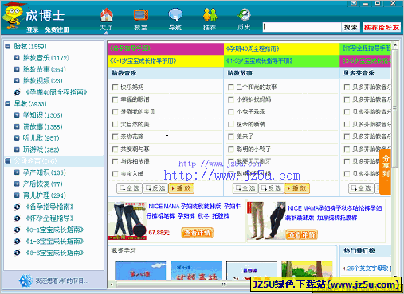
Task: Click the 搜索 search button
Action: tap(351, 27)
